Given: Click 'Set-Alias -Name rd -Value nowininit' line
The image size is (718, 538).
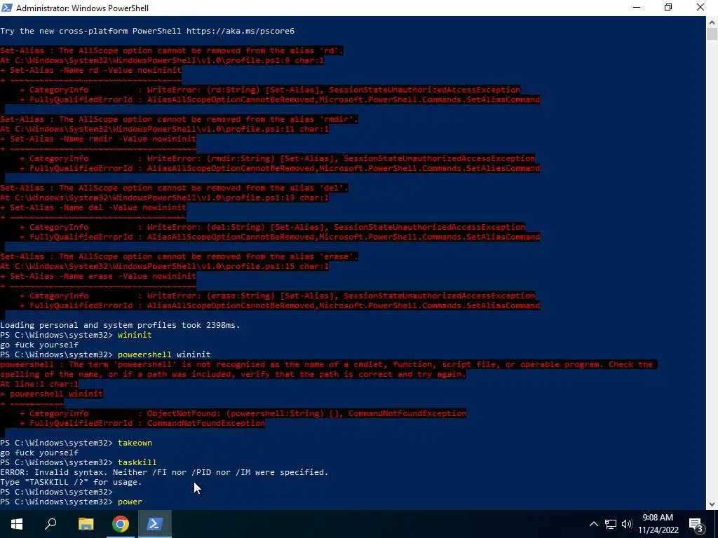Looking at the screenshot, I should 90,71.
